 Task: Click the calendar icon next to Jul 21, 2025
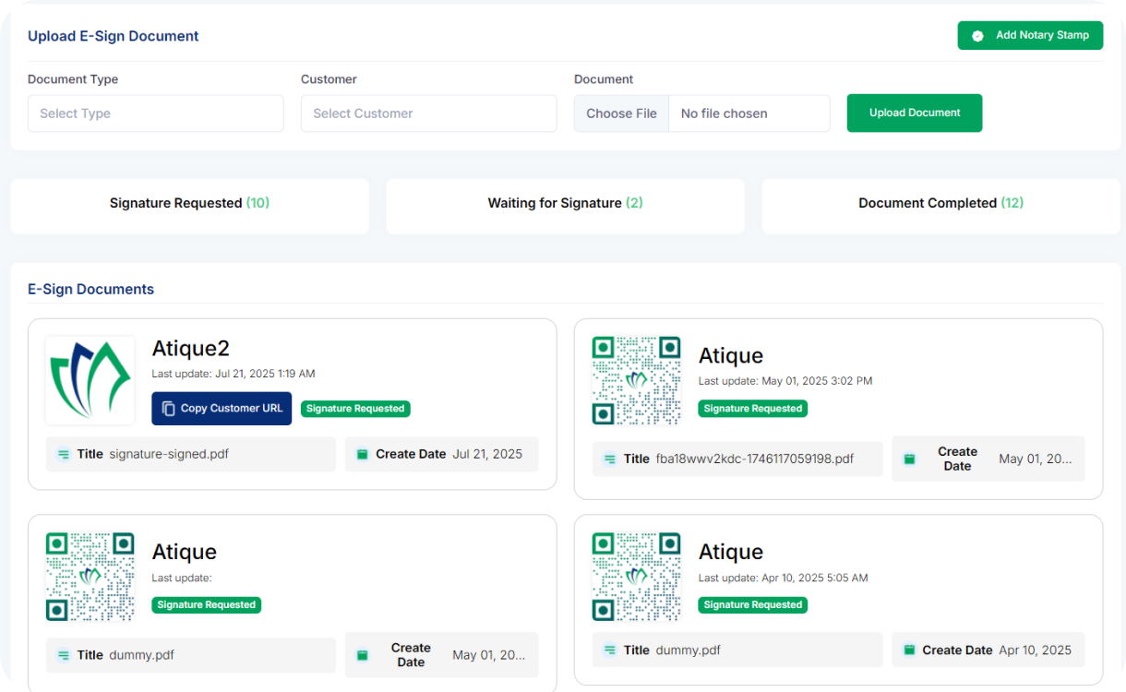(363, 454)
